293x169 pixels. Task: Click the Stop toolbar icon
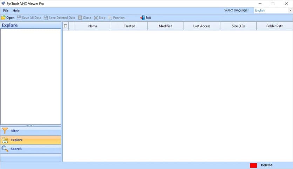pyautogui.click(x=96, y=18)
